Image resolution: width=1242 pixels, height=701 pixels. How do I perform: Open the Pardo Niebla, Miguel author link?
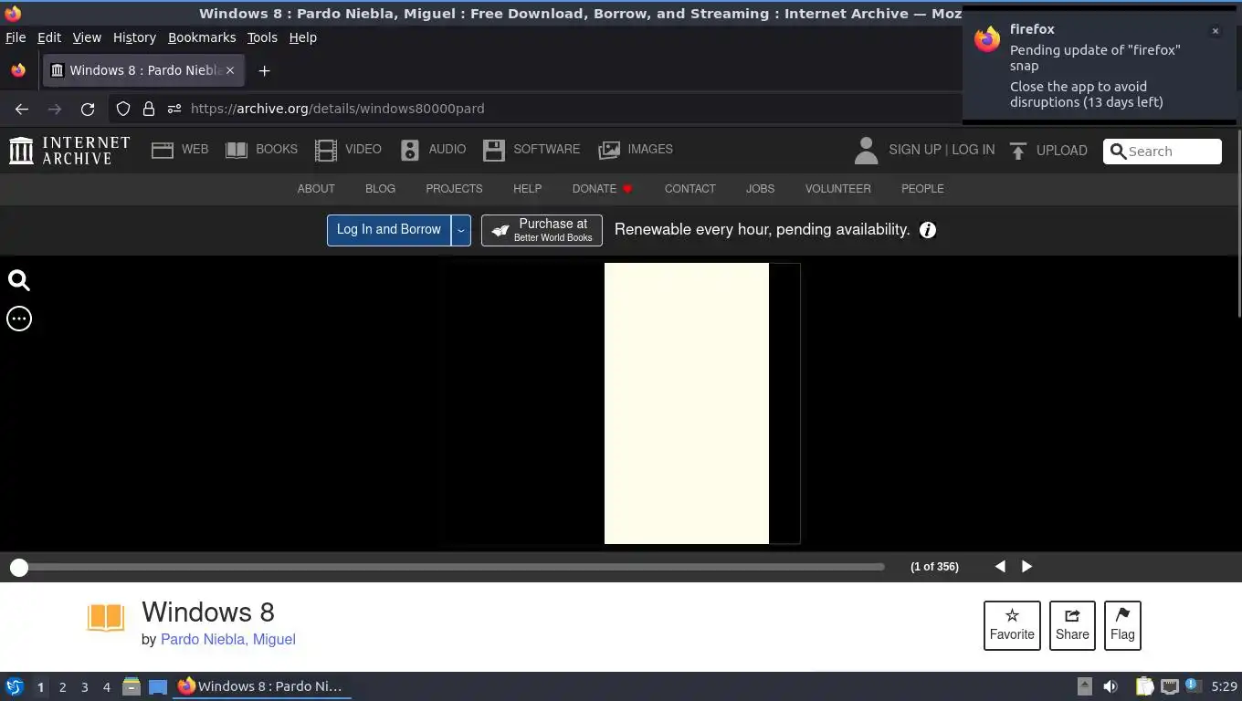(x=228, y=639)
